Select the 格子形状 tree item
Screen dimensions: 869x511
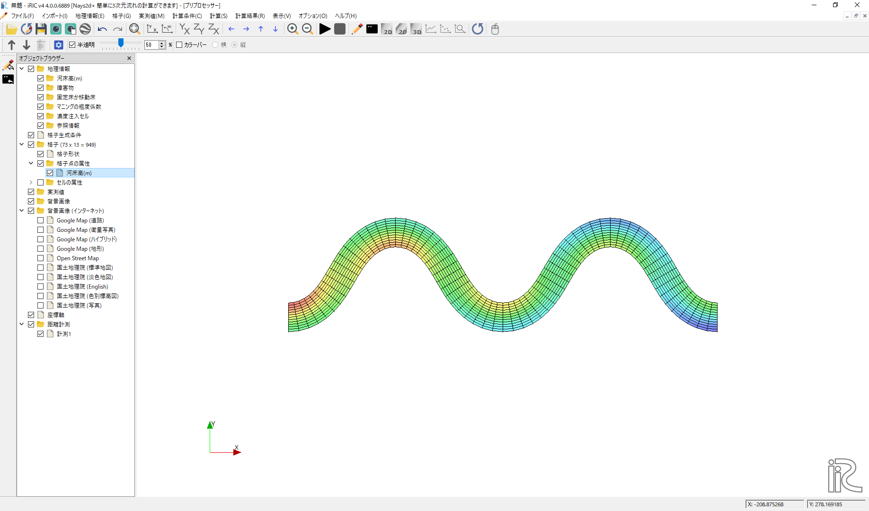[68, 154]
